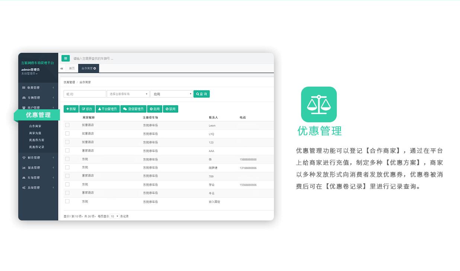This screenshot has height=271, width=460.
Task: Click the green hamburger menu toggle
Action: pyautogui.click(x=66, y=58)
